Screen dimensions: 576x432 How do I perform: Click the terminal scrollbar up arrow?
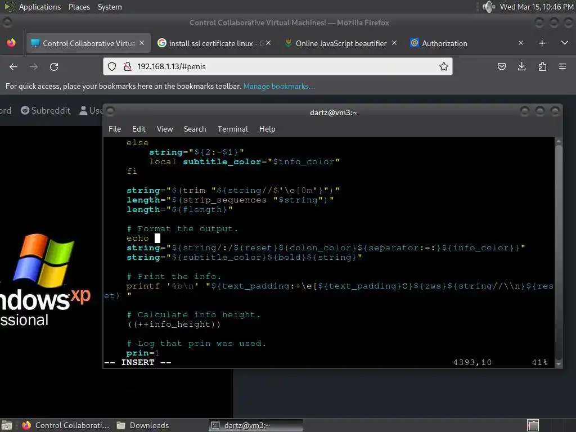[559, 141]
